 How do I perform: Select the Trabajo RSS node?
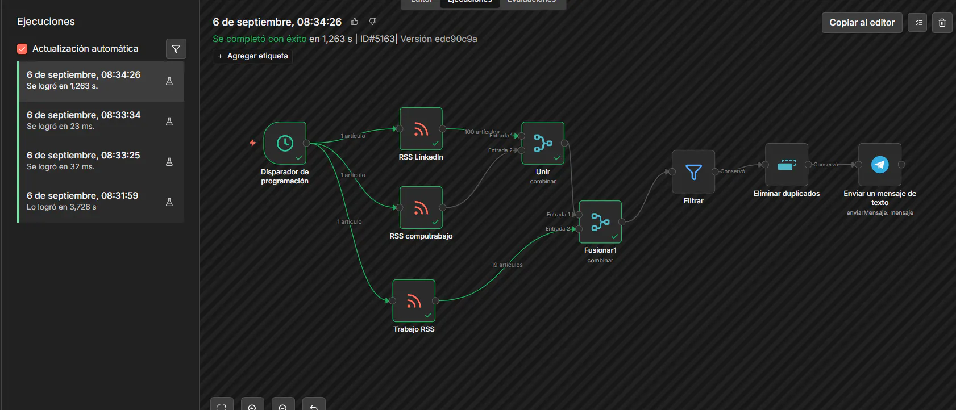point(414,301)
